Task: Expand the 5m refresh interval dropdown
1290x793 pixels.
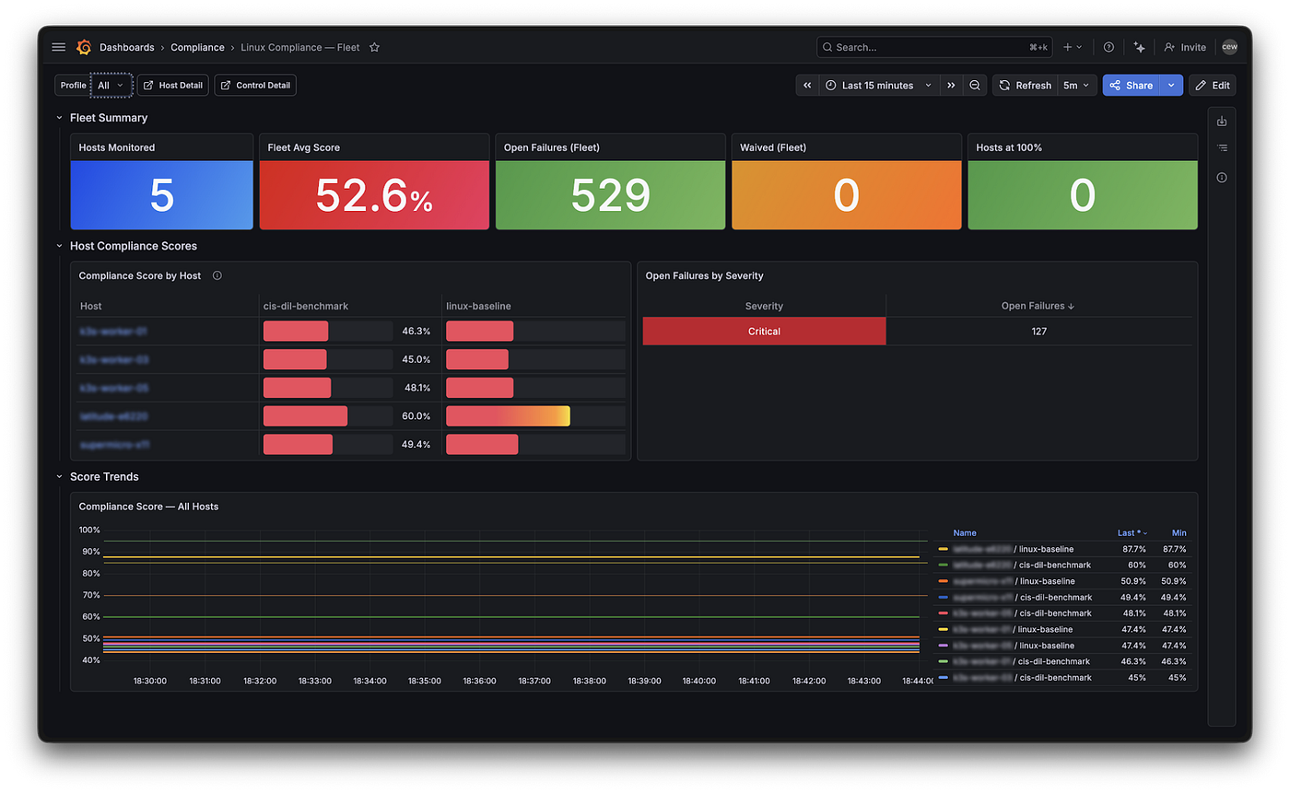Action: tap(1076, 85)
